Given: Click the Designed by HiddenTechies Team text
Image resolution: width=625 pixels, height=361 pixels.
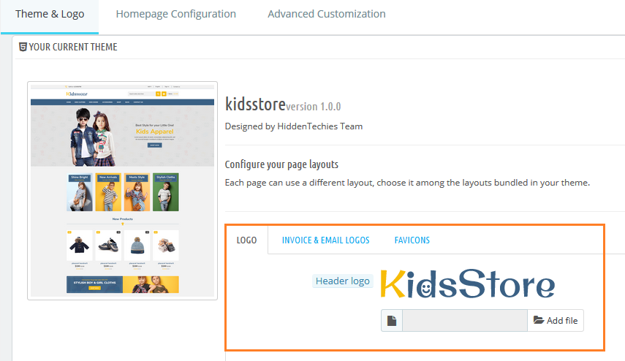Looking at the screenshot, I should [x=293, y=126].
